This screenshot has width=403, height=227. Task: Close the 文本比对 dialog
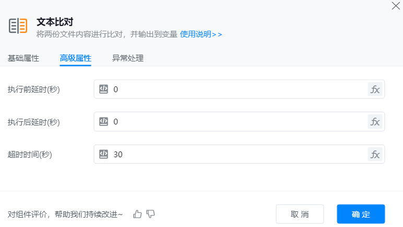click(396, 6)
